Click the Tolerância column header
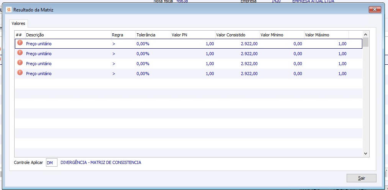Image resolution: width=388 pixels, height=190 pixels. pos(154,35)
